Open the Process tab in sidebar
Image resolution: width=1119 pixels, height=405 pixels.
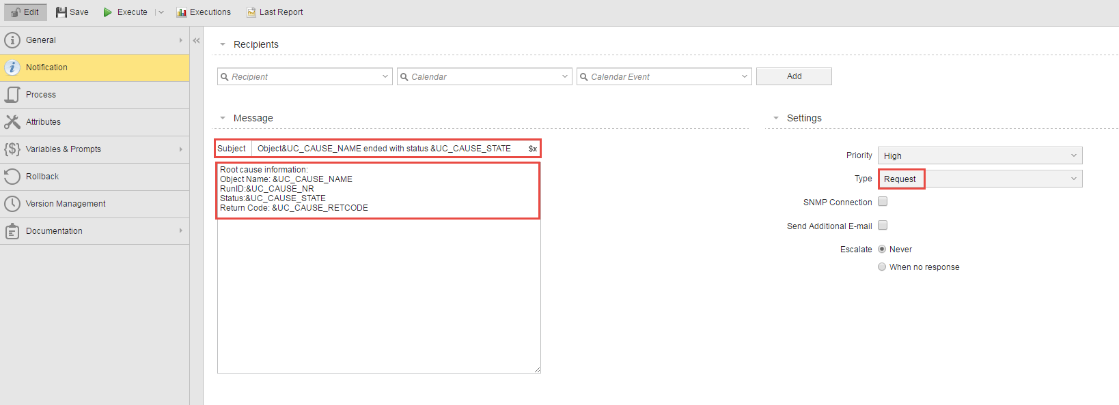41,95
